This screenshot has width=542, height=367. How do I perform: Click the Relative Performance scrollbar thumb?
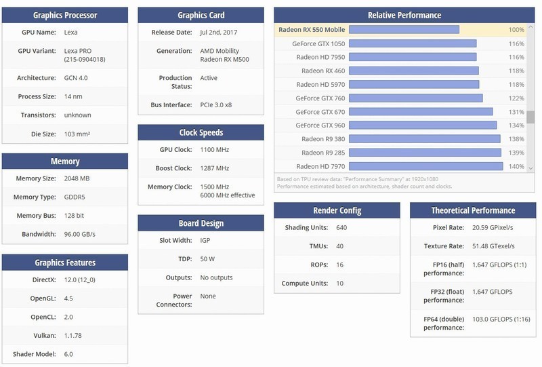[530, 117]
